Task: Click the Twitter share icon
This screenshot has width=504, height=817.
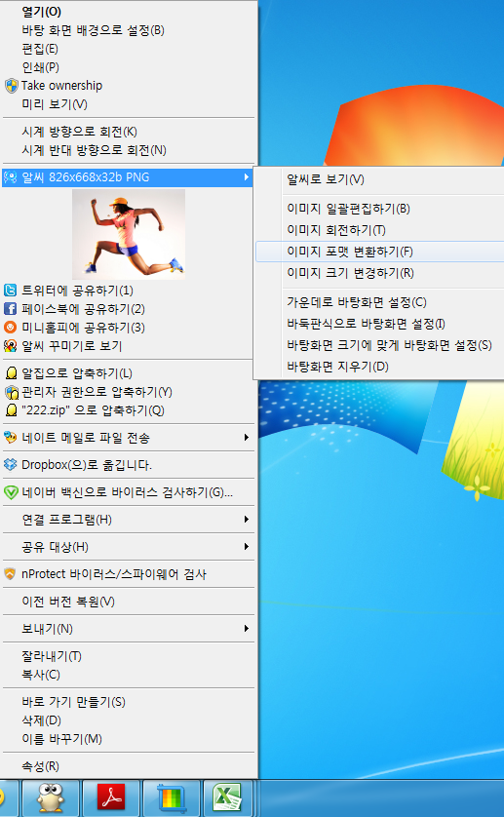Action: (x=10, y=291)
